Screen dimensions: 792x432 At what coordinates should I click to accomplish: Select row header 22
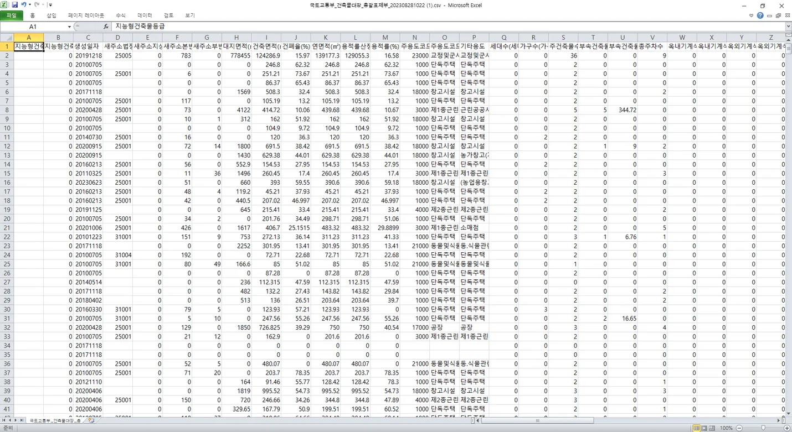click(7, 237)
